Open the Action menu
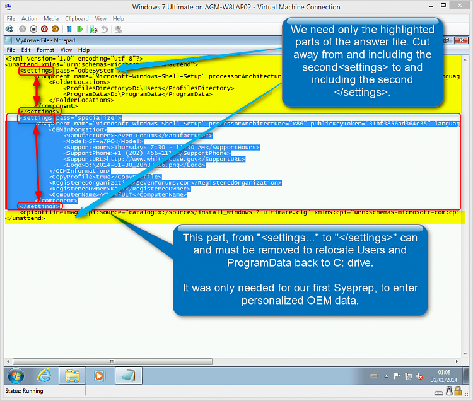The image size is (473, 401). click(29, 19)
